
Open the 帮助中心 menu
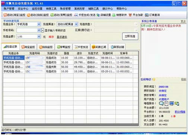coord(122,9)
